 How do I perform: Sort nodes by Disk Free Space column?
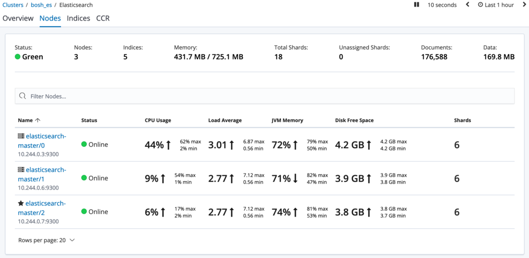pyautogui.click(x=354, y=120)
